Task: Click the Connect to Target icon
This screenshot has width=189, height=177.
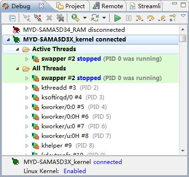Action: (27, 18)
